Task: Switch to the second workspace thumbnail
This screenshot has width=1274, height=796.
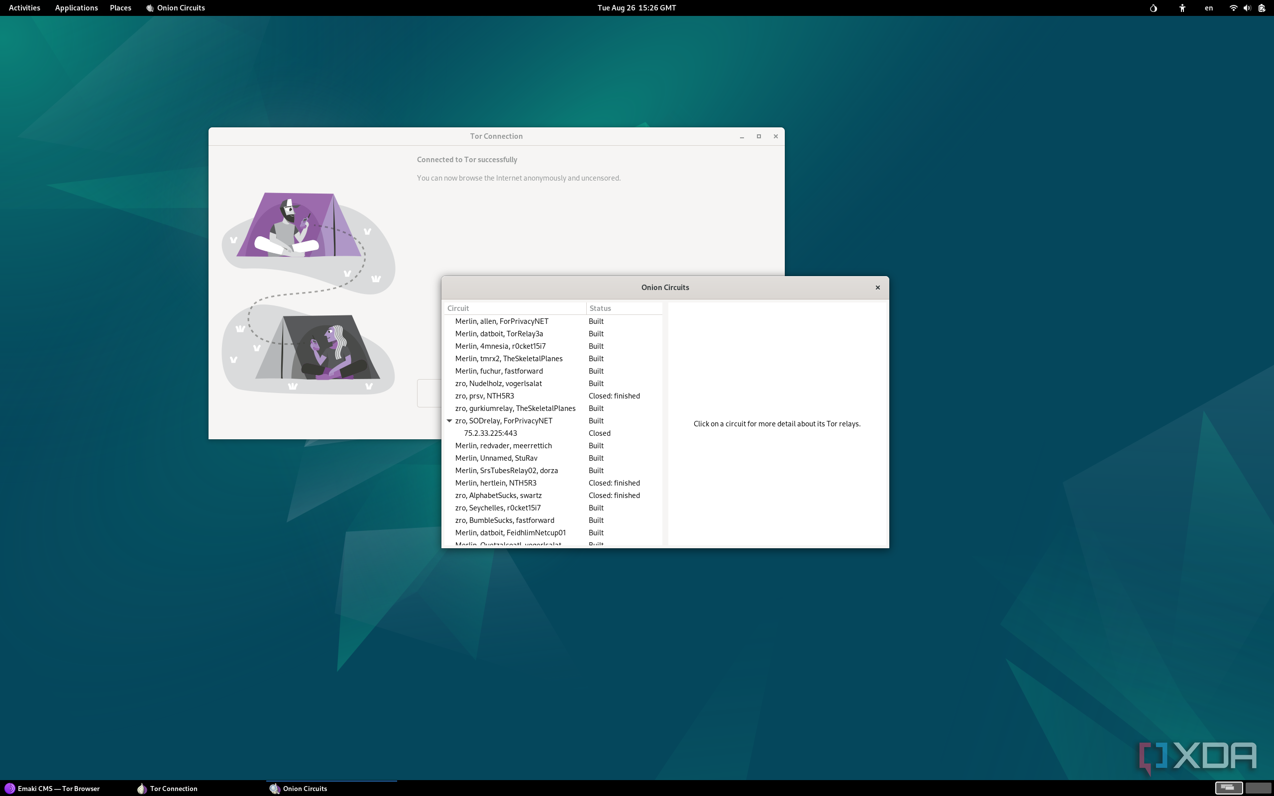Action: tap(1258, 788)
